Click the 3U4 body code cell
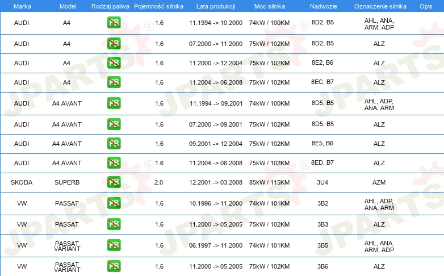Image resolution: width=444 pixels, height=276 pixels. click(x=322, y=182)
